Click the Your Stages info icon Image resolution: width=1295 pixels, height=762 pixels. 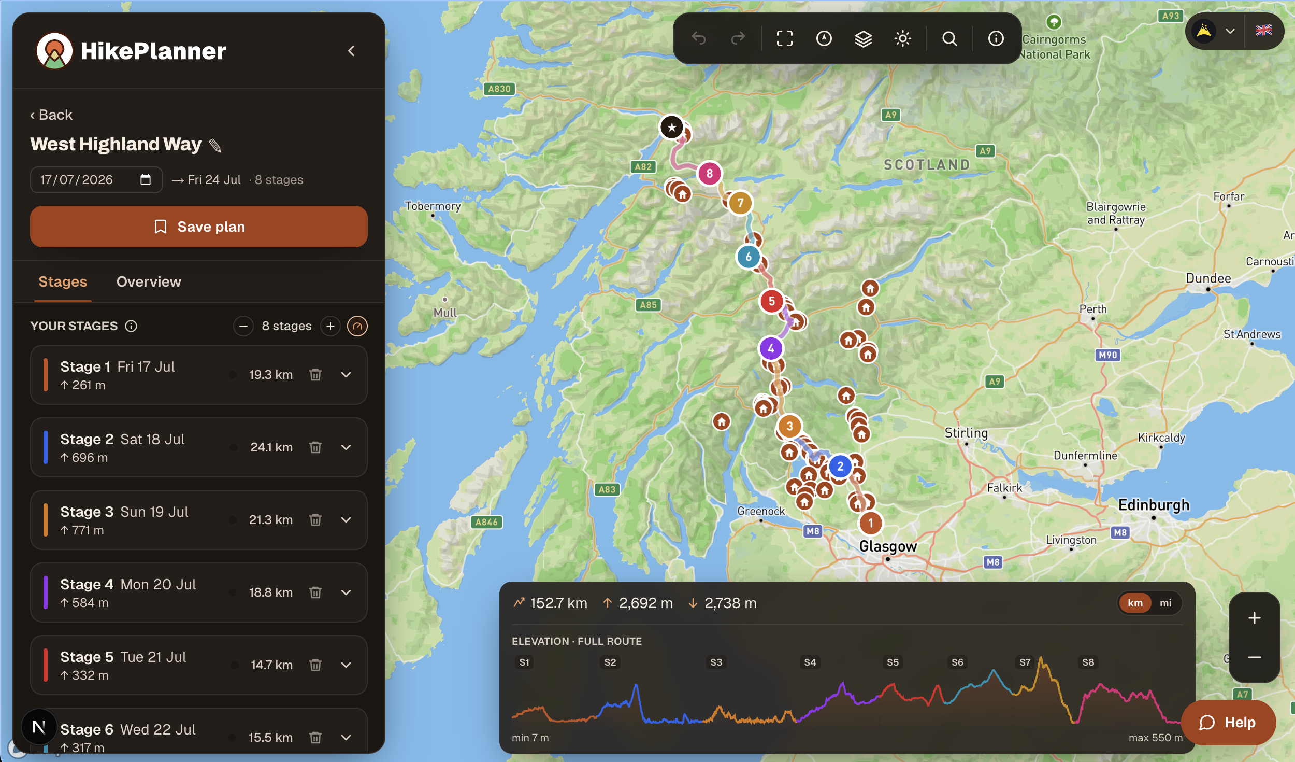tap(131, 326)
